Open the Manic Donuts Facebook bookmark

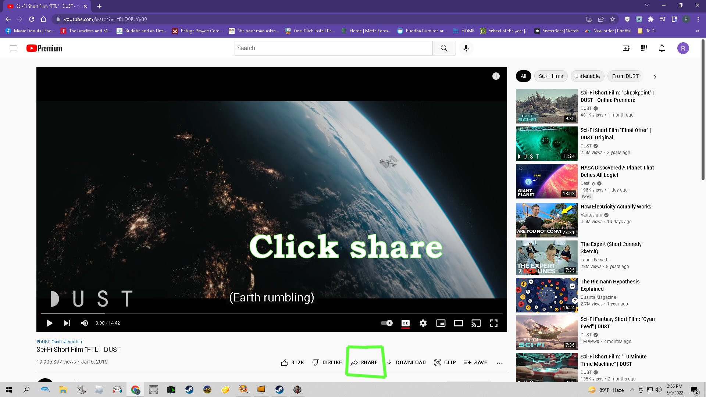tap(30, 31)
